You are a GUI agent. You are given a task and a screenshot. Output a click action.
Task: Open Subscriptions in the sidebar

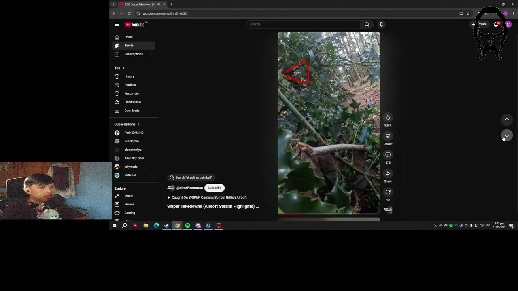(x=134, y=54)
